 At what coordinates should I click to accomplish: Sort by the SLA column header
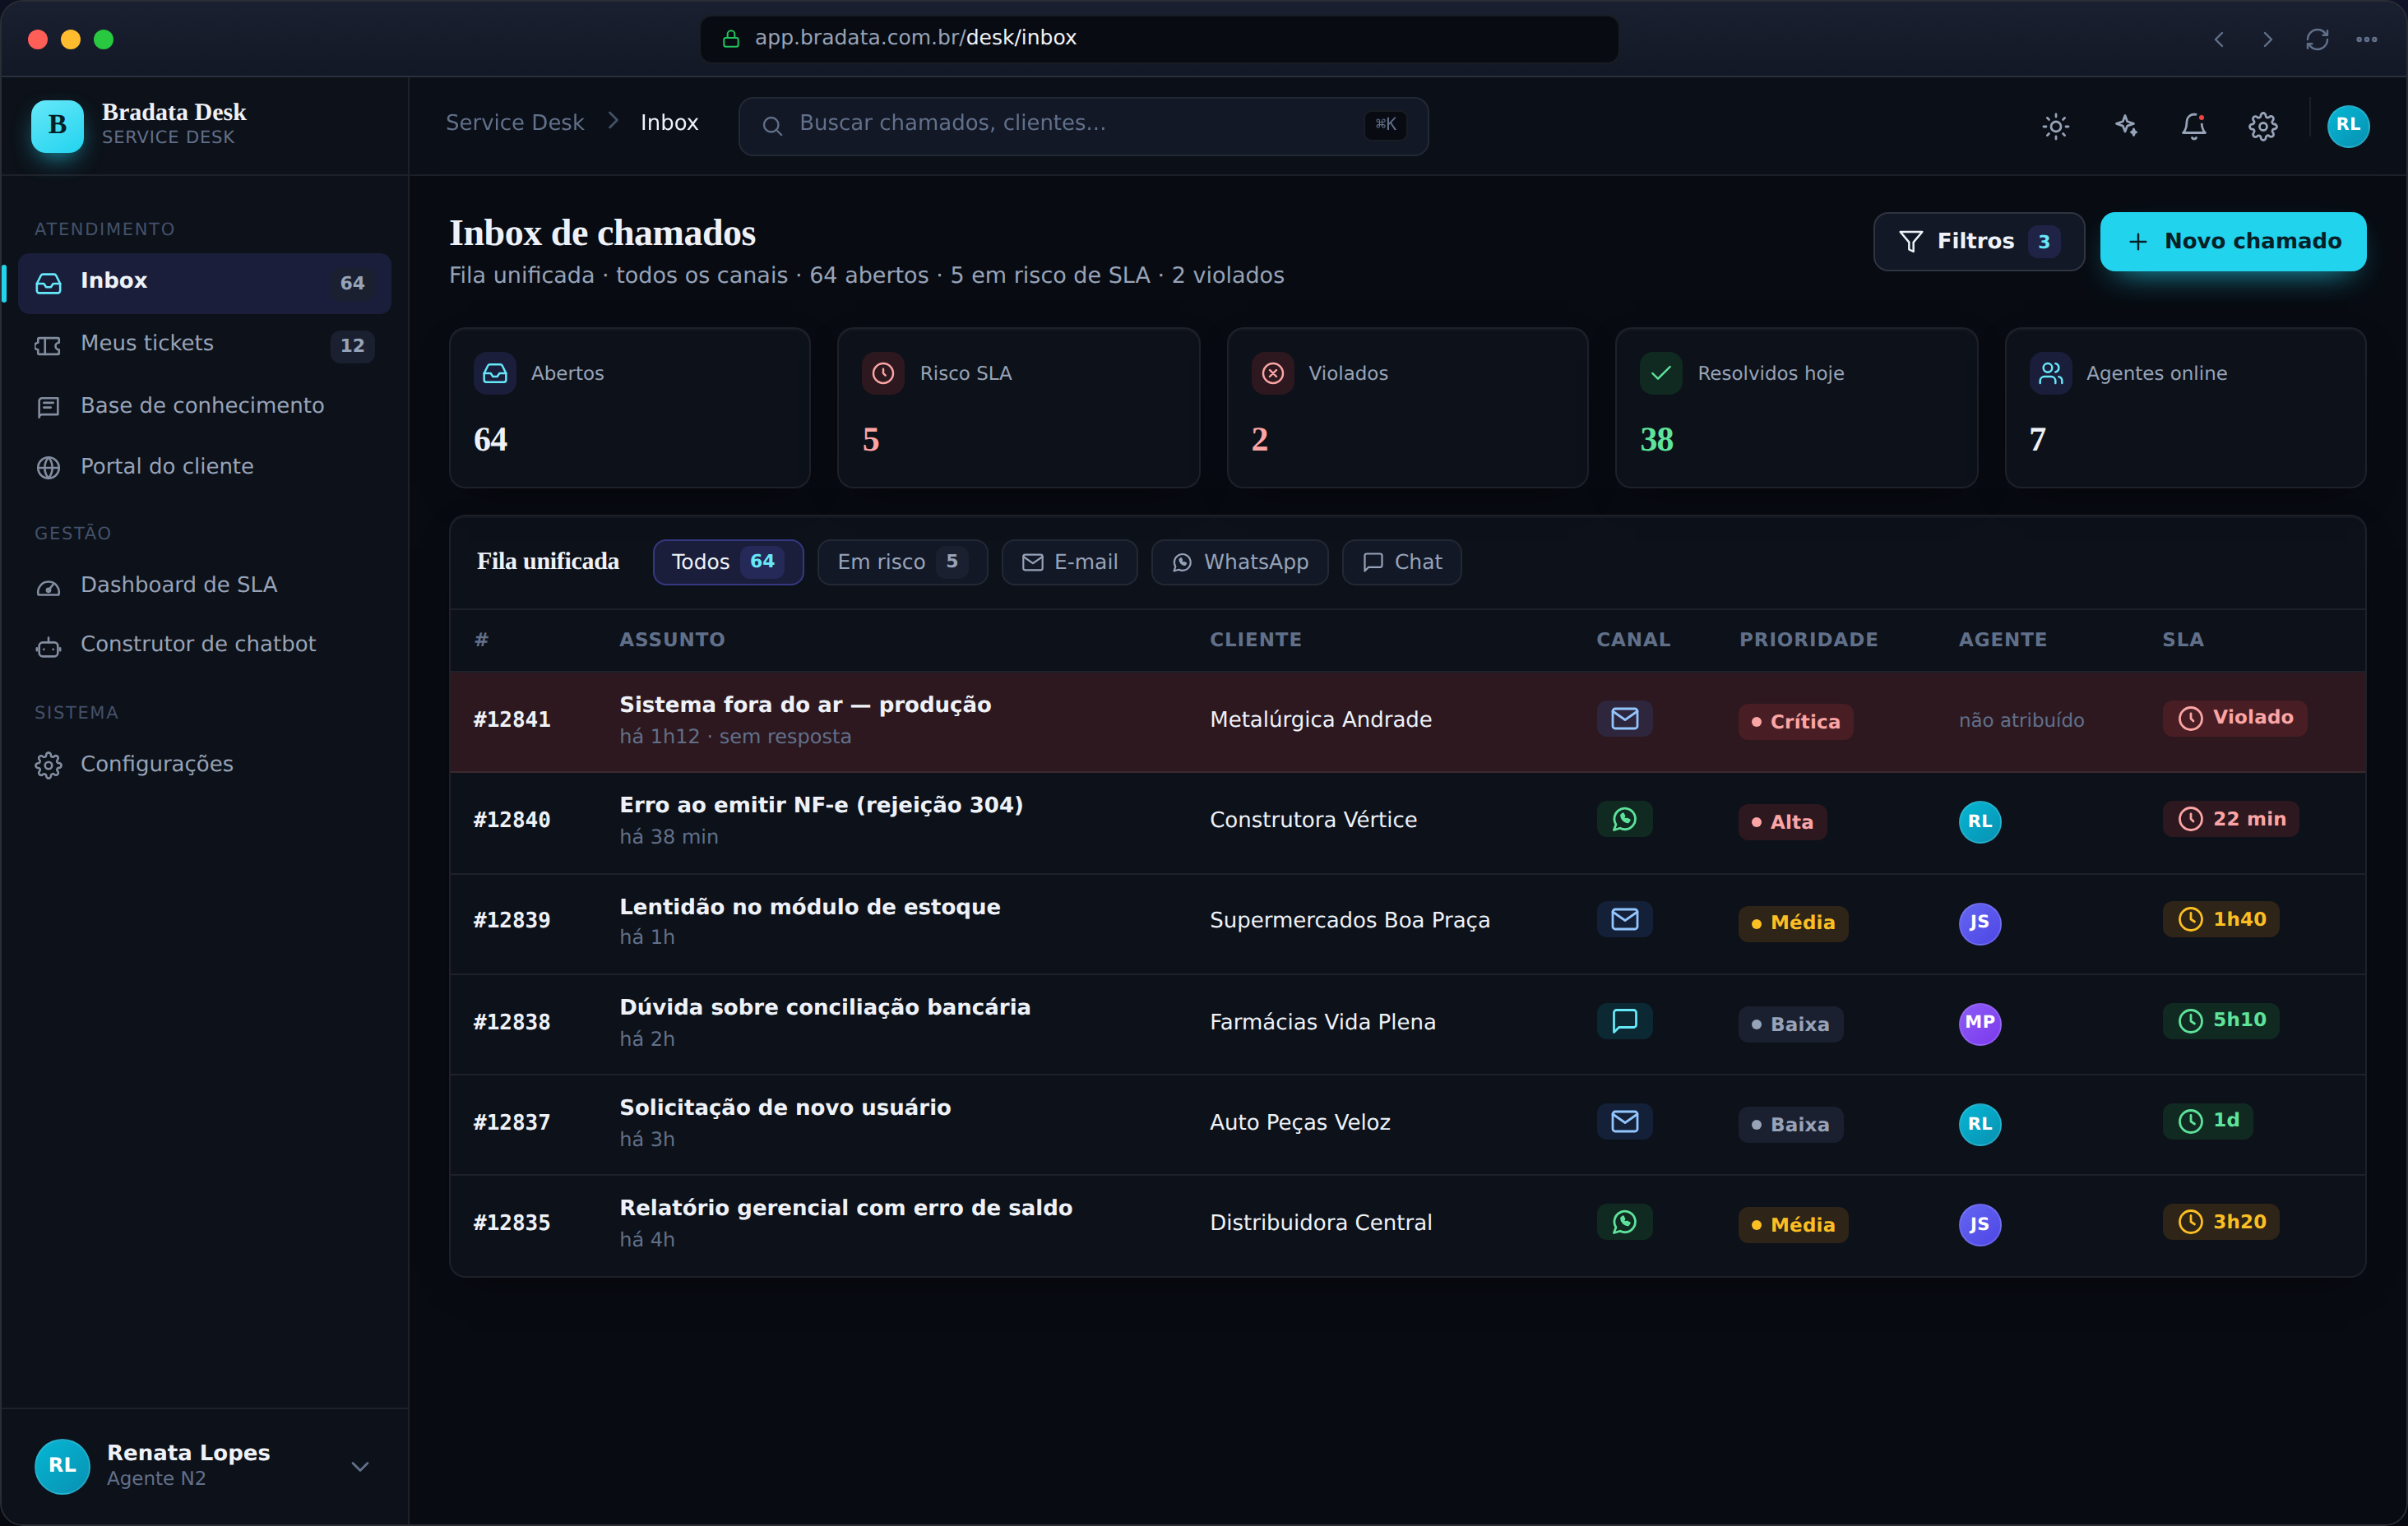click(x=2182, y=640)
